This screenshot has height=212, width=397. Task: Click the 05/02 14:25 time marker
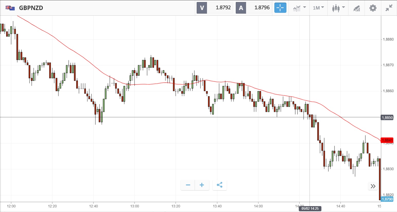pos(310,209)
